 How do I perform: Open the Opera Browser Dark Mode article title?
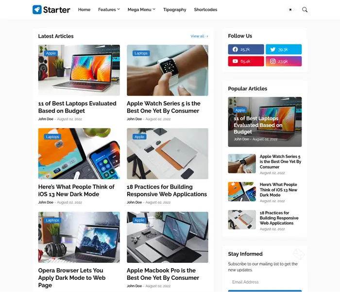pos(72,278)
